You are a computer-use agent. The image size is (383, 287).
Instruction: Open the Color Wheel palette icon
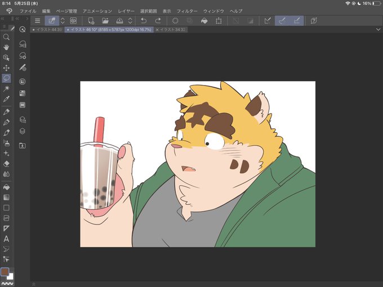pos(23,82)
